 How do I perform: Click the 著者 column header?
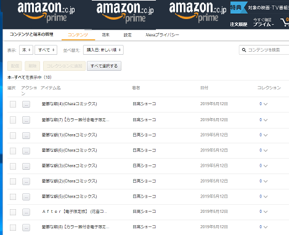click(136, 88)
